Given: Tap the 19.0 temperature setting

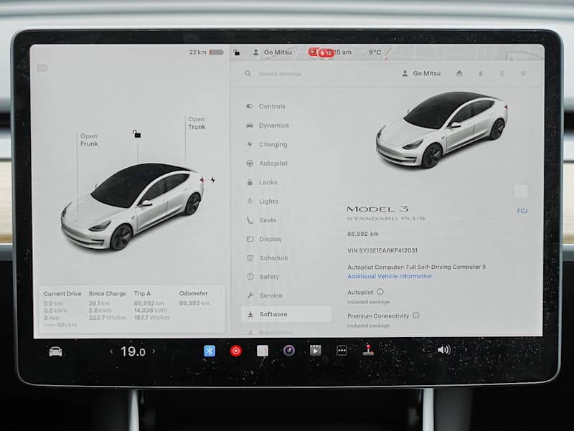Looking at the screenshot, I should pyautogui.click(x=133, y=351).
